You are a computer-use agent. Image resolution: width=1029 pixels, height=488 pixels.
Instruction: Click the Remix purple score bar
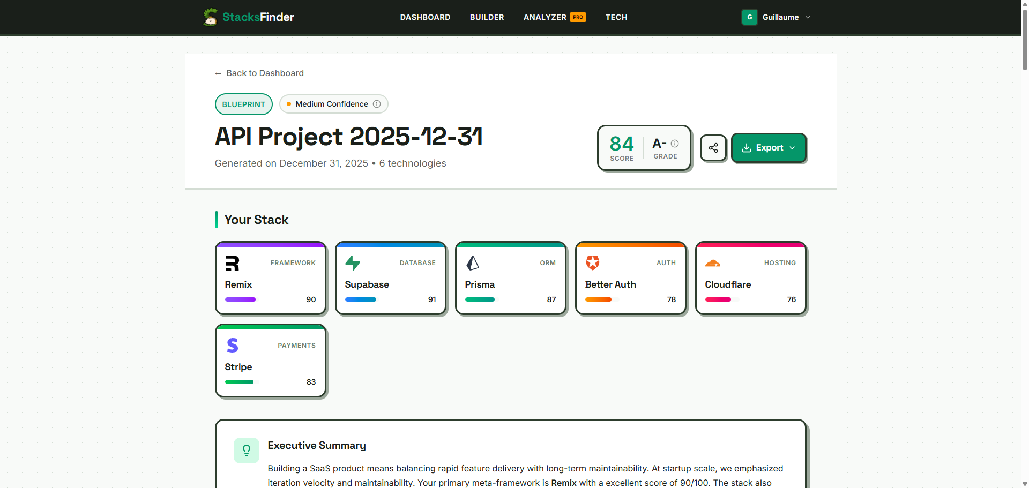(x=240, y=299)
